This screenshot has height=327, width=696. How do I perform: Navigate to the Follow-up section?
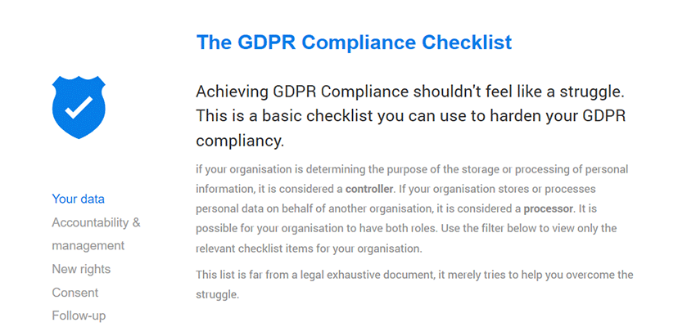coord(79,316)
